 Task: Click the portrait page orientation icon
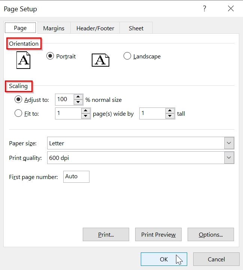click(24, 60)
